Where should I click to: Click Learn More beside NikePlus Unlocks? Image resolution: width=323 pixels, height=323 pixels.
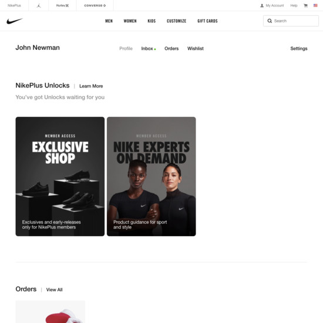click(91, 86)
